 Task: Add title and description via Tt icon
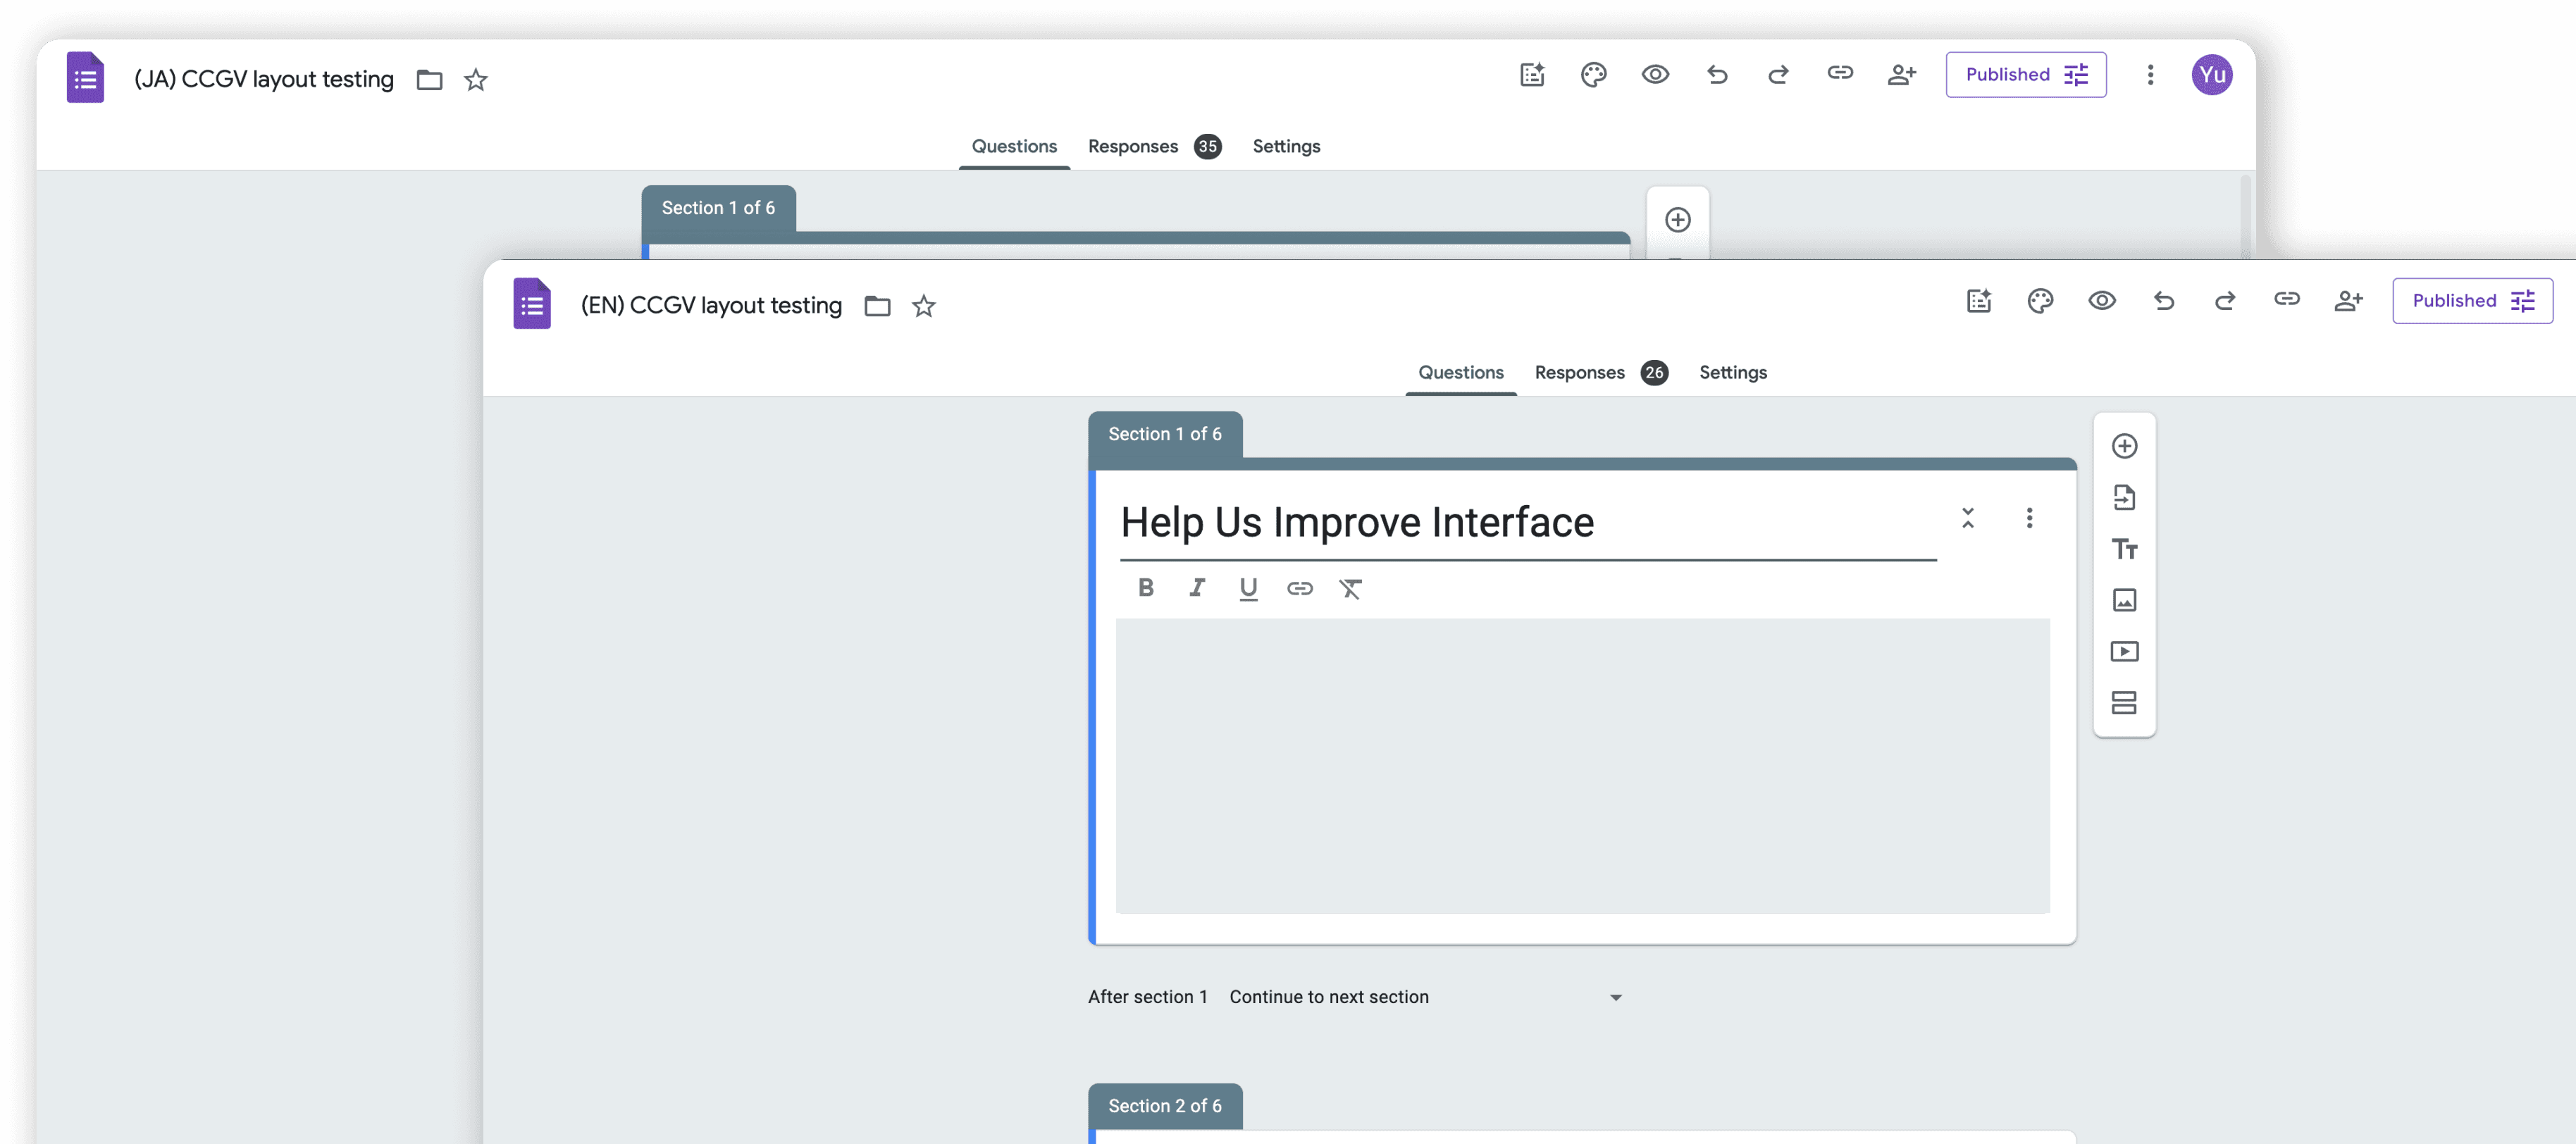[2124, 549]
